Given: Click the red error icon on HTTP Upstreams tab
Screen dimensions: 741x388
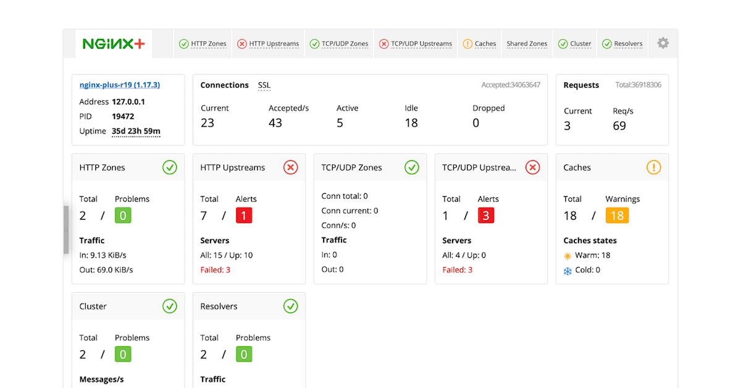Looking at the screenshot, I should [x=242, y=43].
